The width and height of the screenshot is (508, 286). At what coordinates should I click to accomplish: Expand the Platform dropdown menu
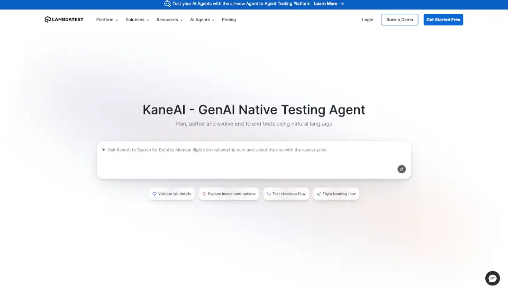click(x=107, y=20)
